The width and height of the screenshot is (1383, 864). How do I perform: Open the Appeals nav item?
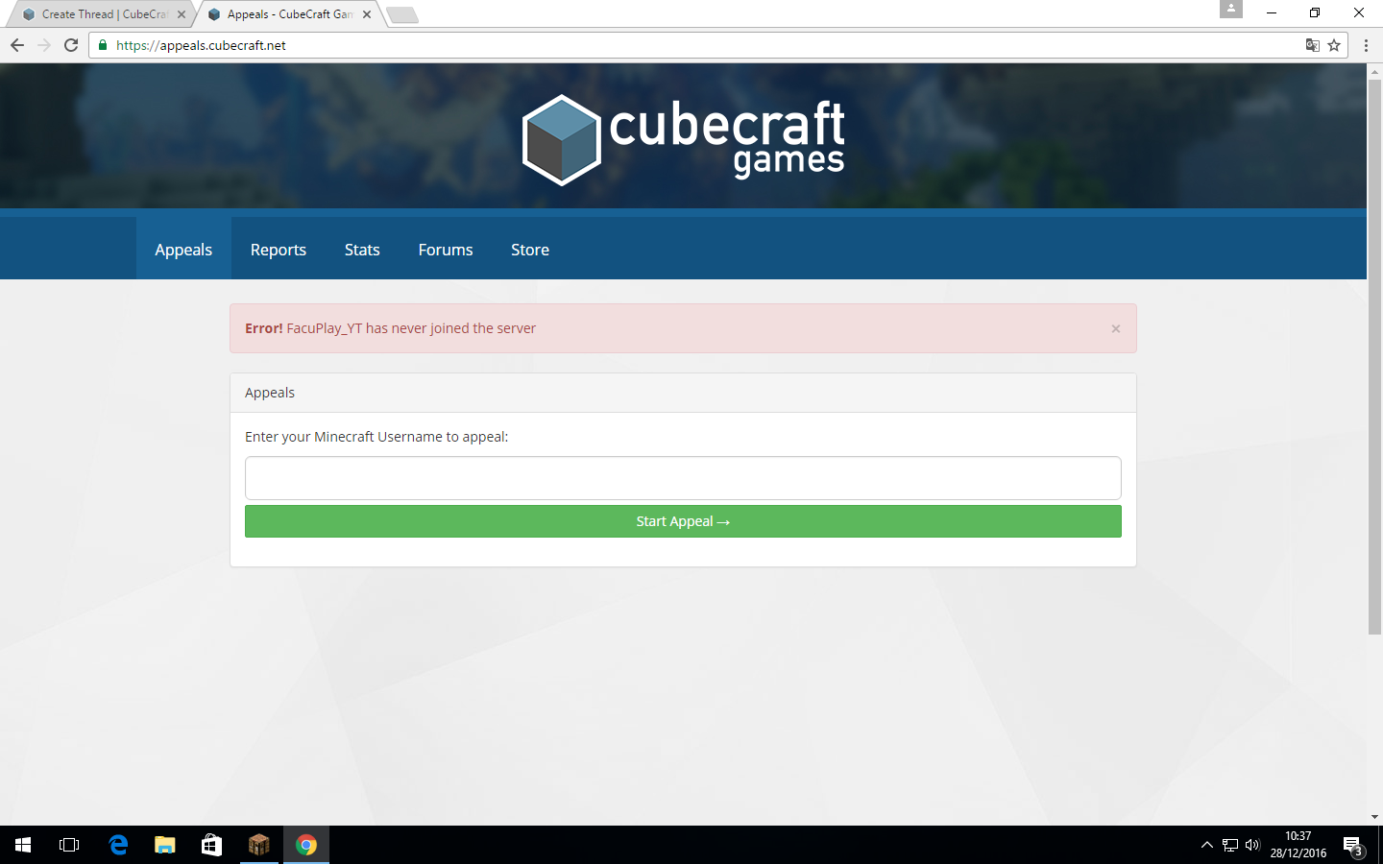(x=183, y=250)
